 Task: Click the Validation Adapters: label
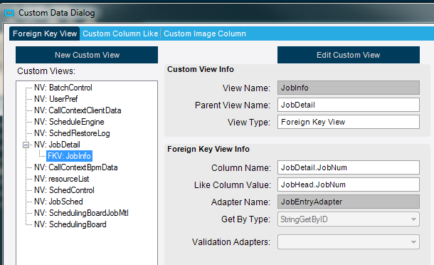click(231, 242)
